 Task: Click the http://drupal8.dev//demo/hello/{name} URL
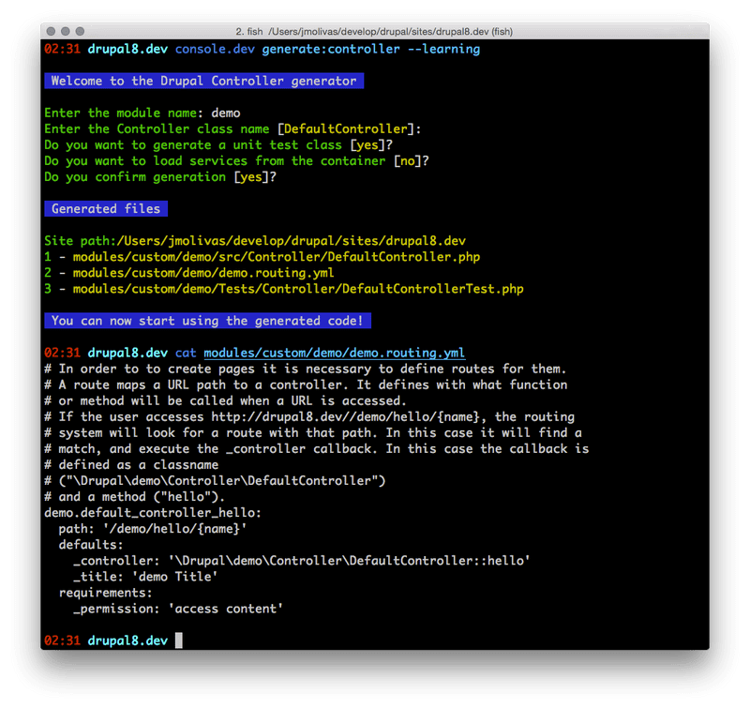[345, 417]
